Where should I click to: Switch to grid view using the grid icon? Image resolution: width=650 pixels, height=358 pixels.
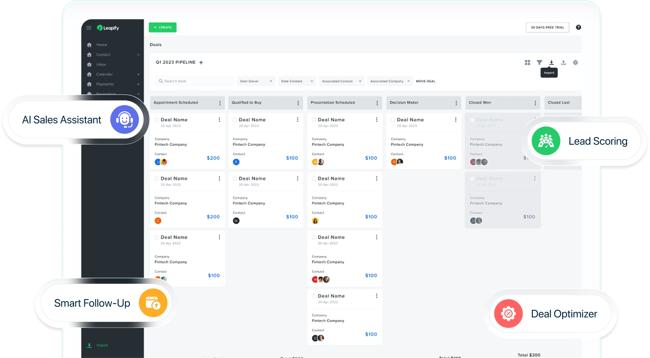[x=528, y=63]
